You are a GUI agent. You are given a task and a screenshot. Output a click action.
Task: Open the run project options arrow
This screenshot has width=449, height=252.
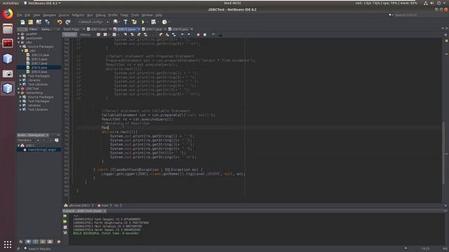pos(147,22)
